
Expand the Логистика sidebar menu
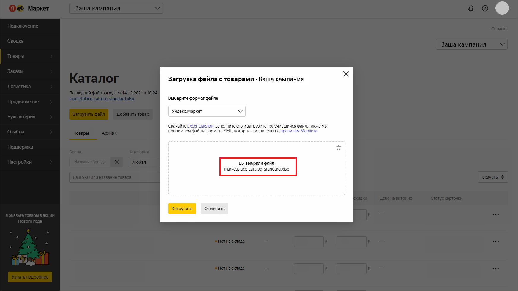coord(30,87)
